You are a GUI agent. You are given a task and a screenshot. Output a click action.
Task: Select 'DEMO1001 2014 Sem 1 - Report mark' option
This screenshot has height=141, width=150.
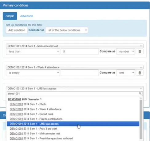click(x=73, y=114)
